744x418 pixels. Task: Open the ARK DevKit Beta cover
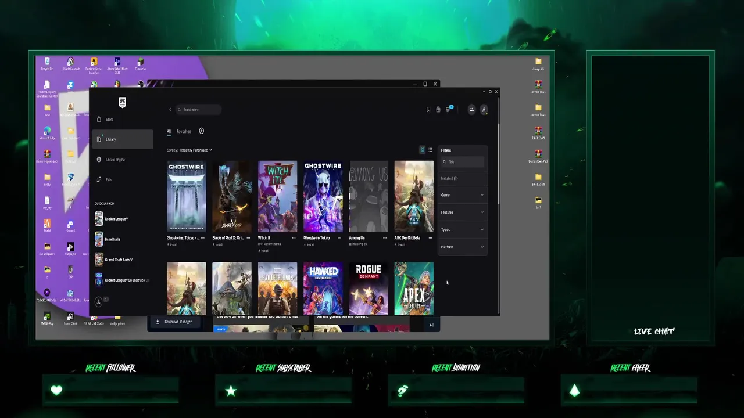point(414,196)
